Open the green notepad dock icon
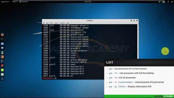This screenshot has width=174, height=98. pyautogui.click(x=2, y=70)
